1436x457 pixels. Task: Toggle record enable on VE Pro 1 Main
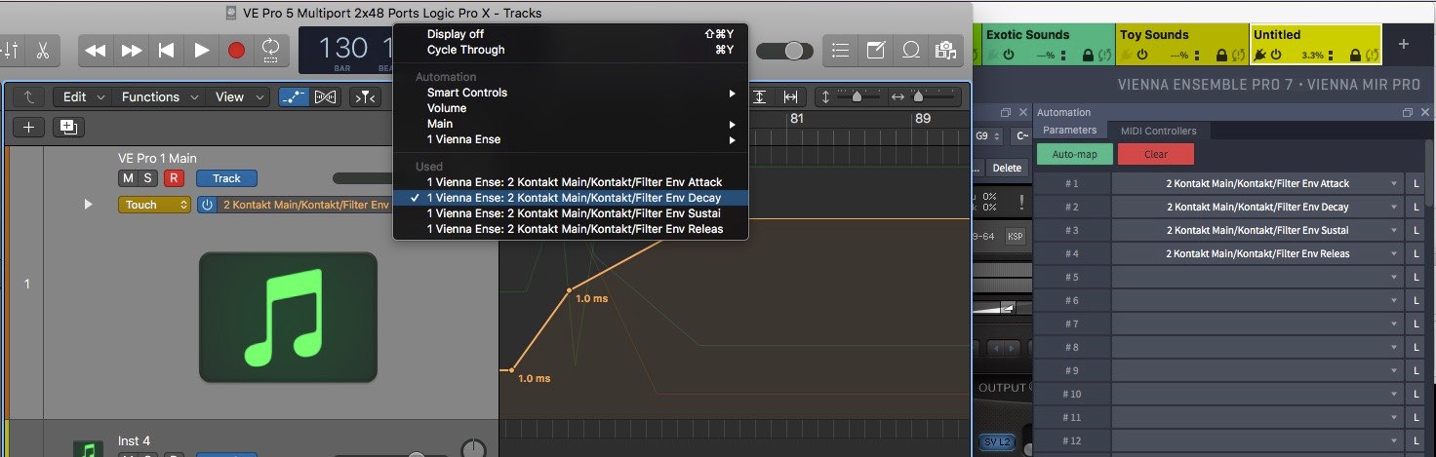click(x=174, y=178)
